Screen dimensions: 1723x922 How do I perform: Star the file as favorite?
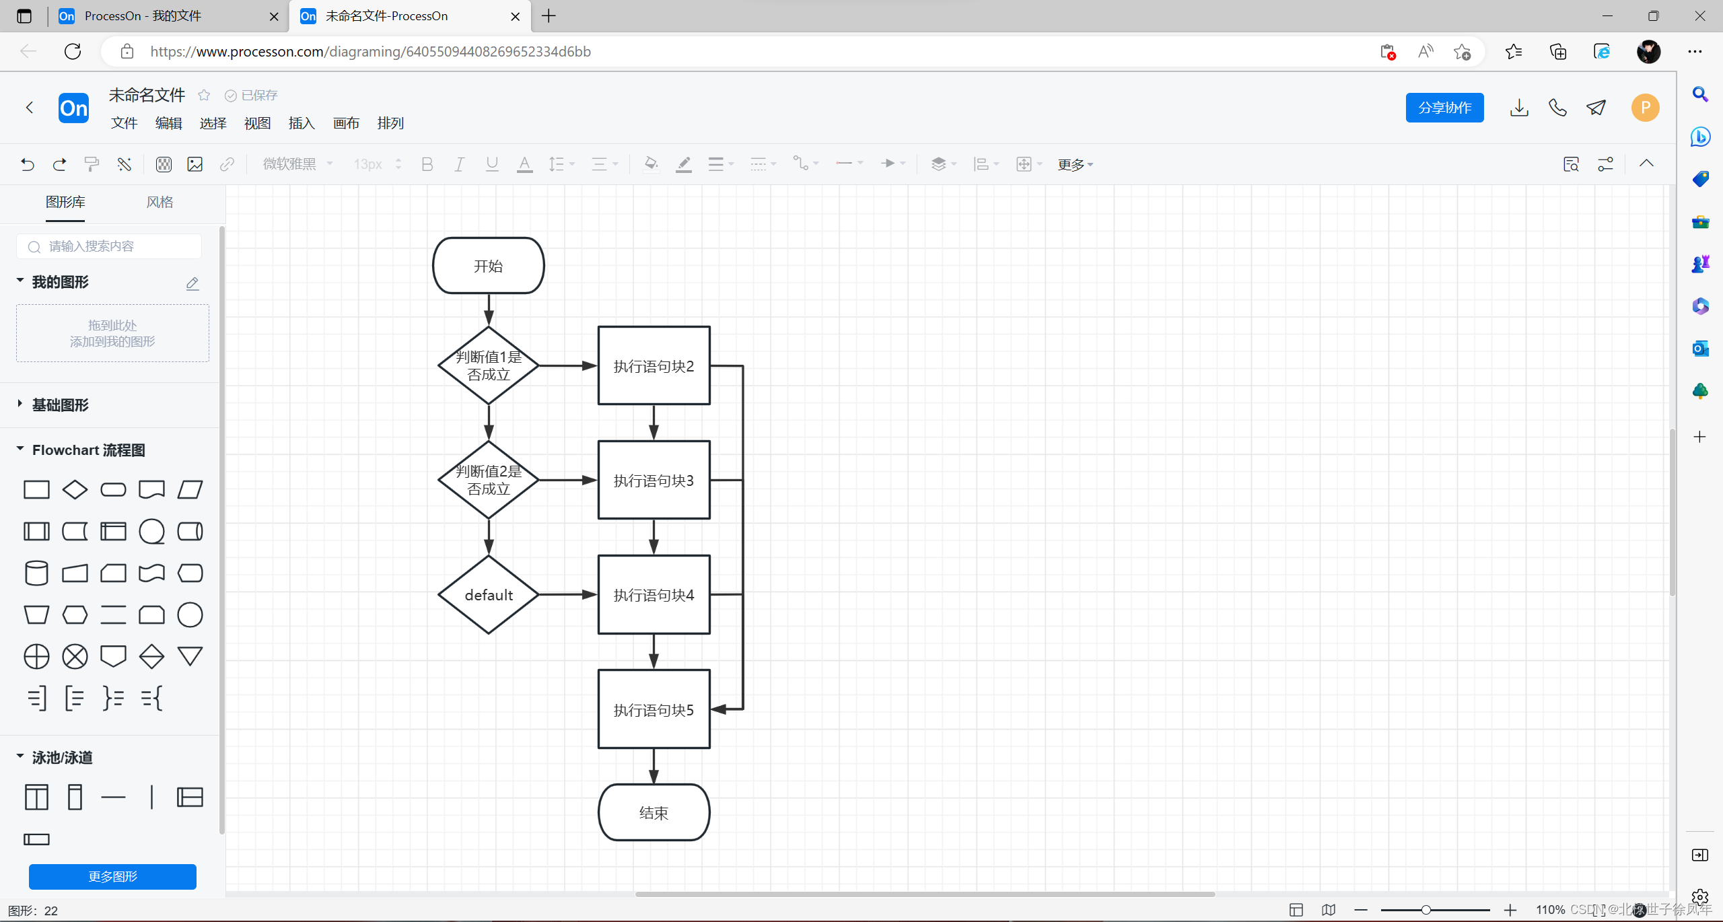[x=204, y=96]
